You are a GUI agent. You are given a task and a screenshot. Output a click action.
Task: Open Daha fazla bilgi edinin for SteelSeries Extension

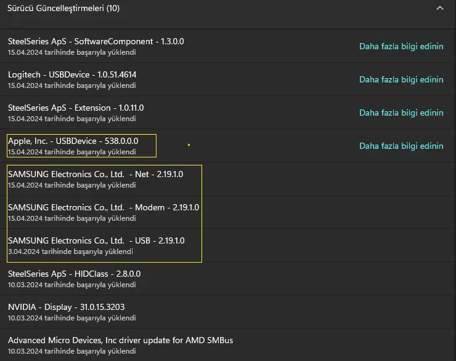pos(401,113)
